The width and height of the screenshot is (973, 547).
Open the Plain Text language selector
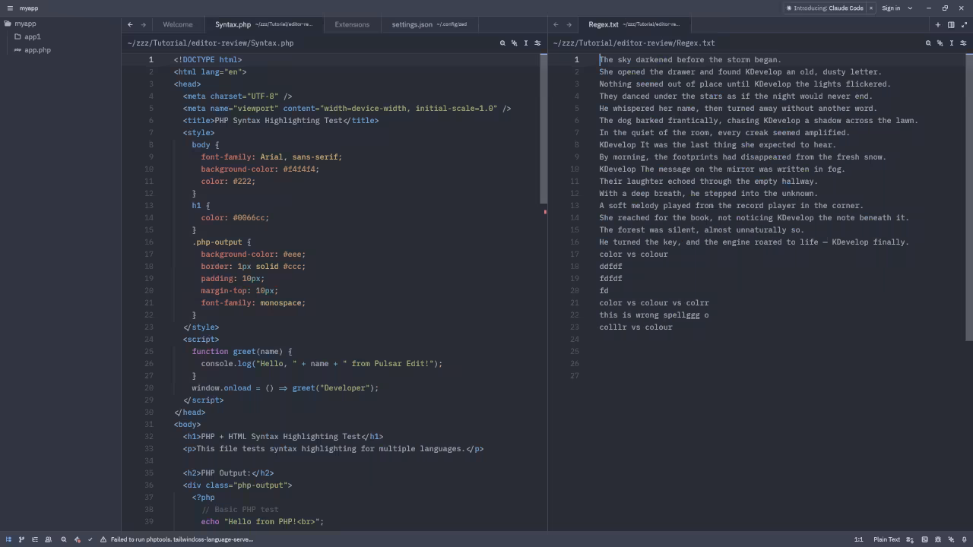[886, 539]
